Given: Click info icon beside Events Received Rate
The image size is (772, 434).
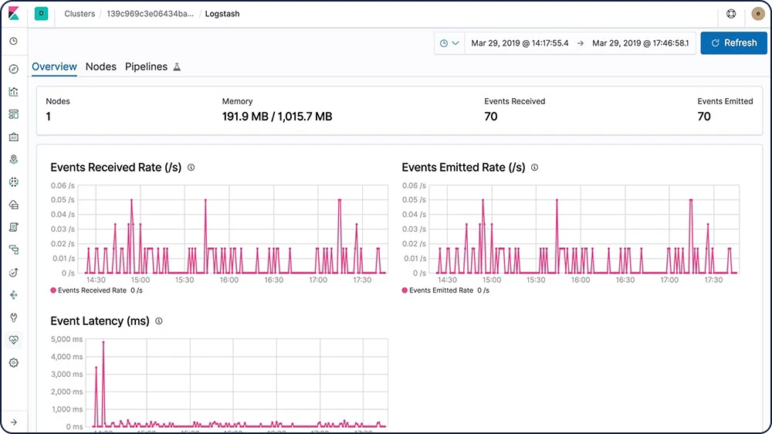Looking at the screenshot, I should (x=191, y=168).
